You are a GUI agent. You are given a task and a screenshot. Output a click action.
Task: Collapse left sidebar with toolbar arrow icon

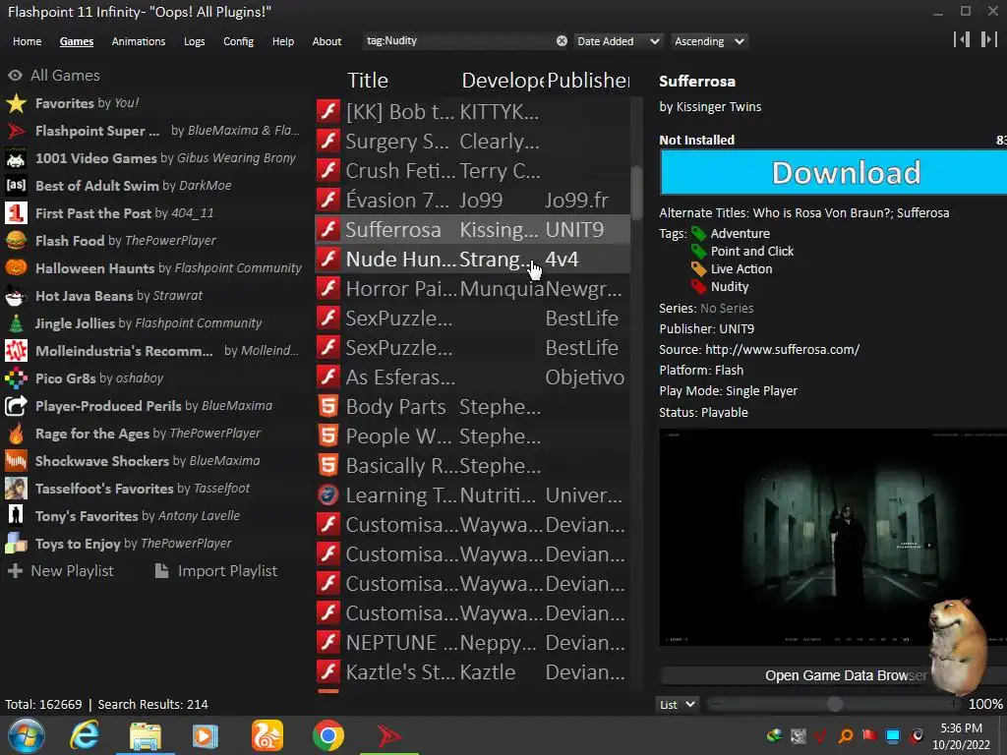pyautogui.click(x=962, y=39)
